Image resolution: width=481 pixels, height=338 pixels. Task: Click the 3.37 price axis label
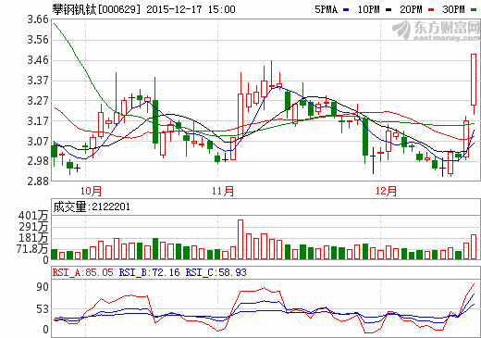click(x=38, y=81)
